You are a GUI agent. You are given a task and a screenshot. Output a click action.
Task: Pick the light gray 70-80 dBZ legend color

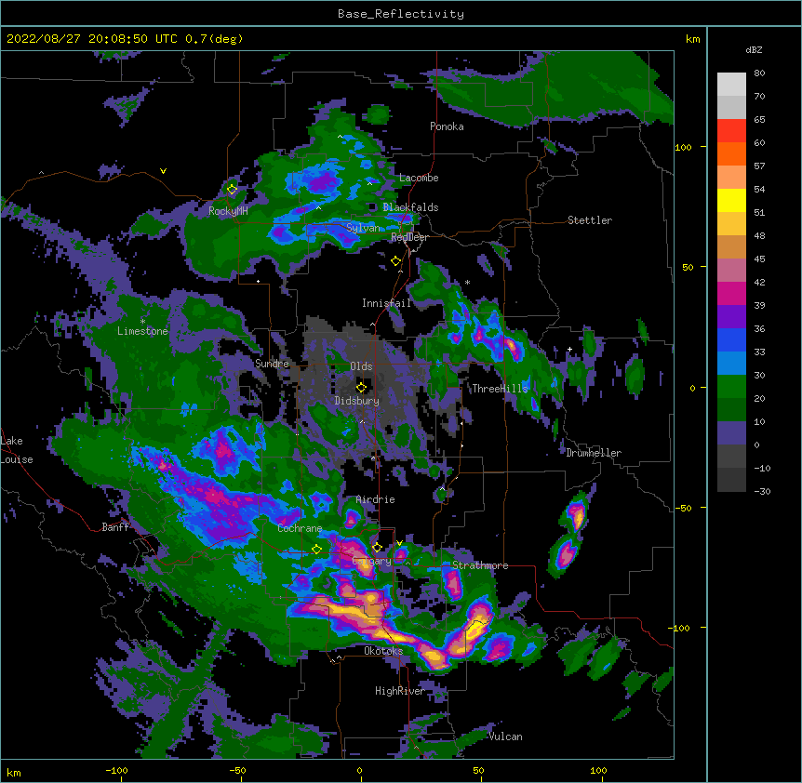[x=731, y=85]
